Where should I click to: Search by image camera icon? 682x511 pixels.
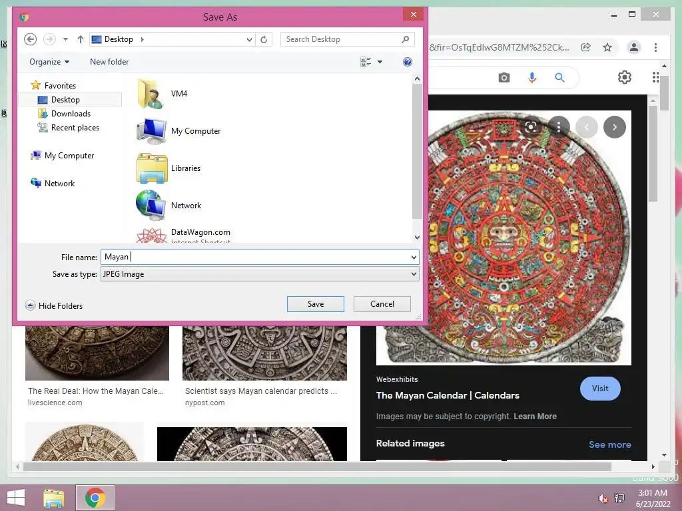tap(504, 78)
